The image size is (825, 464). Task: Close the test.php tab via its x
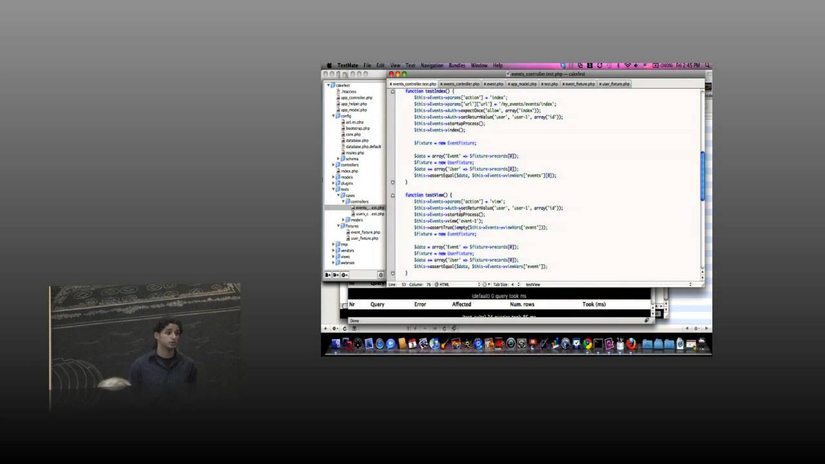tap(543, 84)
